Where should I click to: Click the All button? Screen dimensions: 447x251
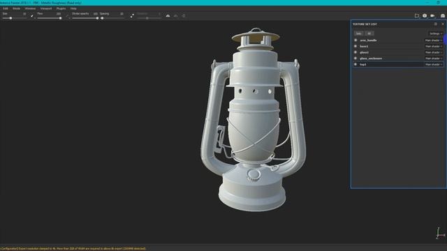pyautogui.click(x=369, y=33)
